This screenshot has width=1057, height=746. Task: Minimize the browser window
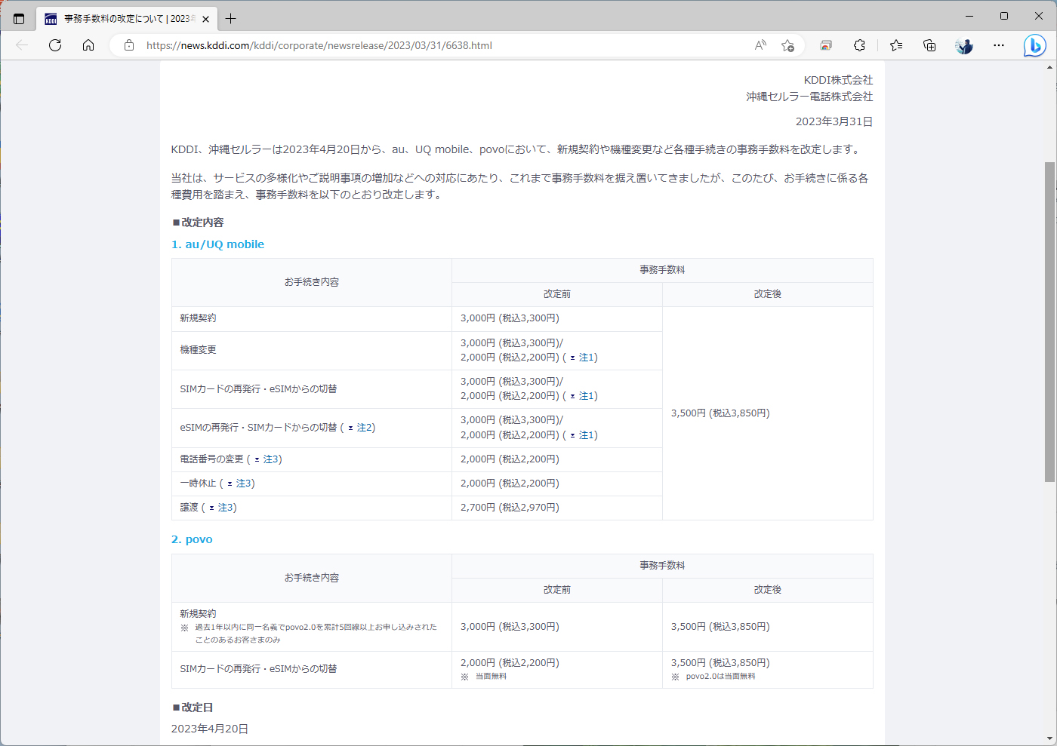969,16
